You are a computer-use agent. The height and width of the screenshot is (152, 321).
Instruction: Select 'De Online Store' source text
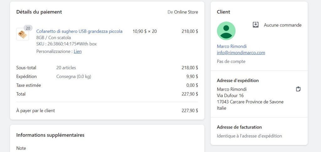(x=183, y=12)
